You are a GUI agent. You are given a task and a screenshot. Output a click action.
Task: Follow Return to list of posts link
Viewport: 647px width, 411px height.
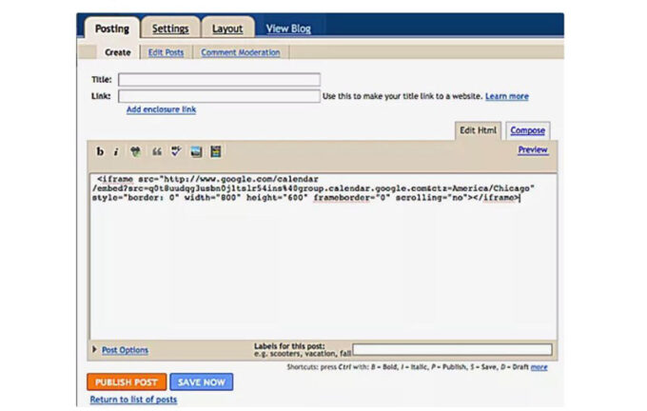133,400
